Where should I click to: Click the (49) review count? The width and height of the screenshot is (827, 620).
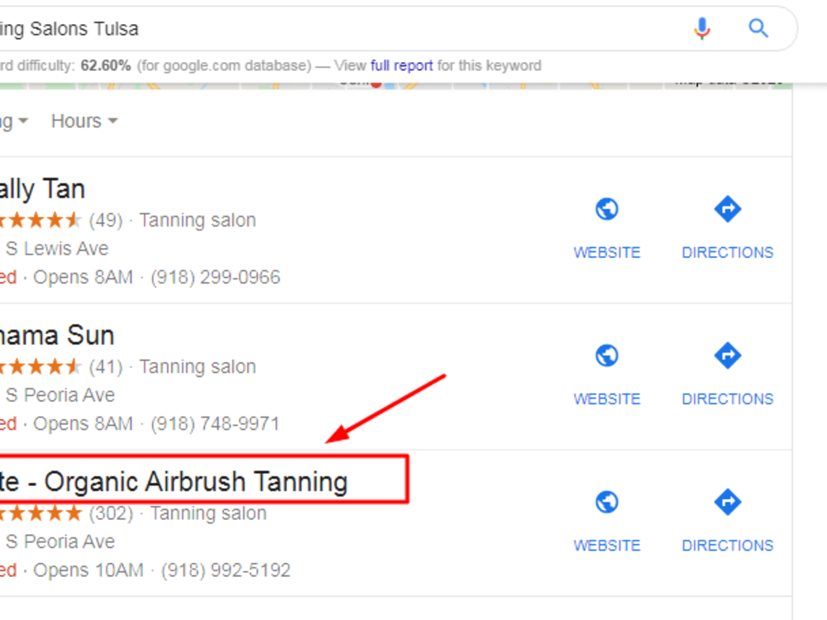[106, 221]
